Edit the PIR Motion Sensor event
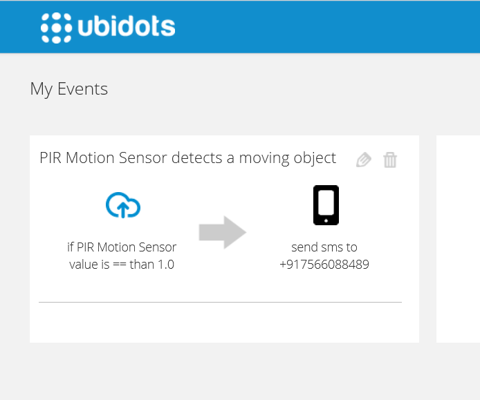Viewport: 480px width, 400px height. click(364, 160)
